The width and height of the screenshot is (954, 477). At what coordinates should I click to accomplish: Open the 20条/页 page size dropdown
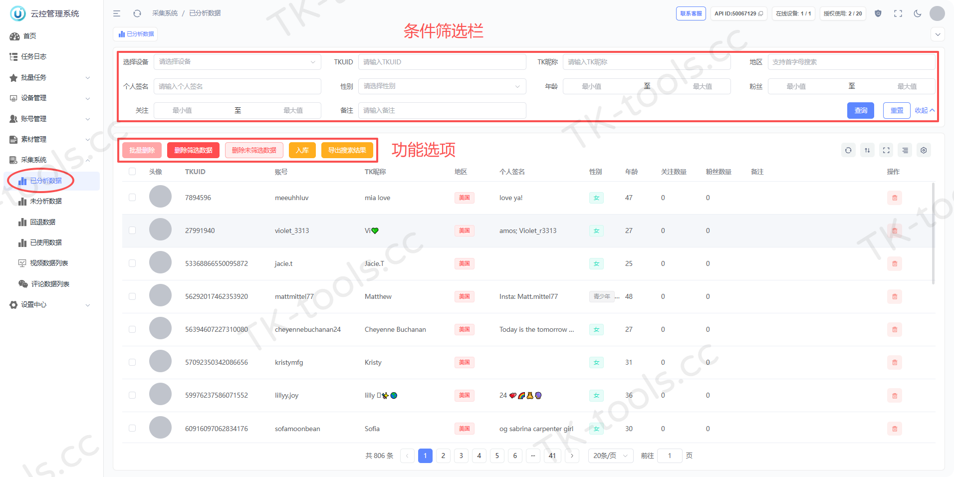[x=611, y=456]
